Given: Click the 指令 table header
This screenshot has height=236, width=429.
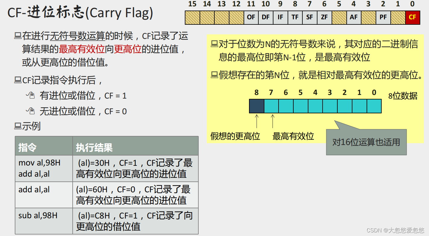Looking at the screenshot, I should click(x=44, y=146).
